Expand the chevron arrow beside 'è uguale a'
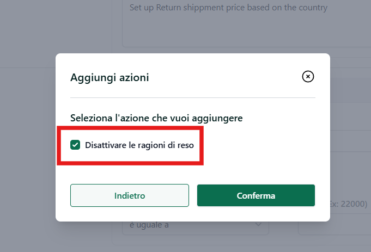 tap(258, 224)
